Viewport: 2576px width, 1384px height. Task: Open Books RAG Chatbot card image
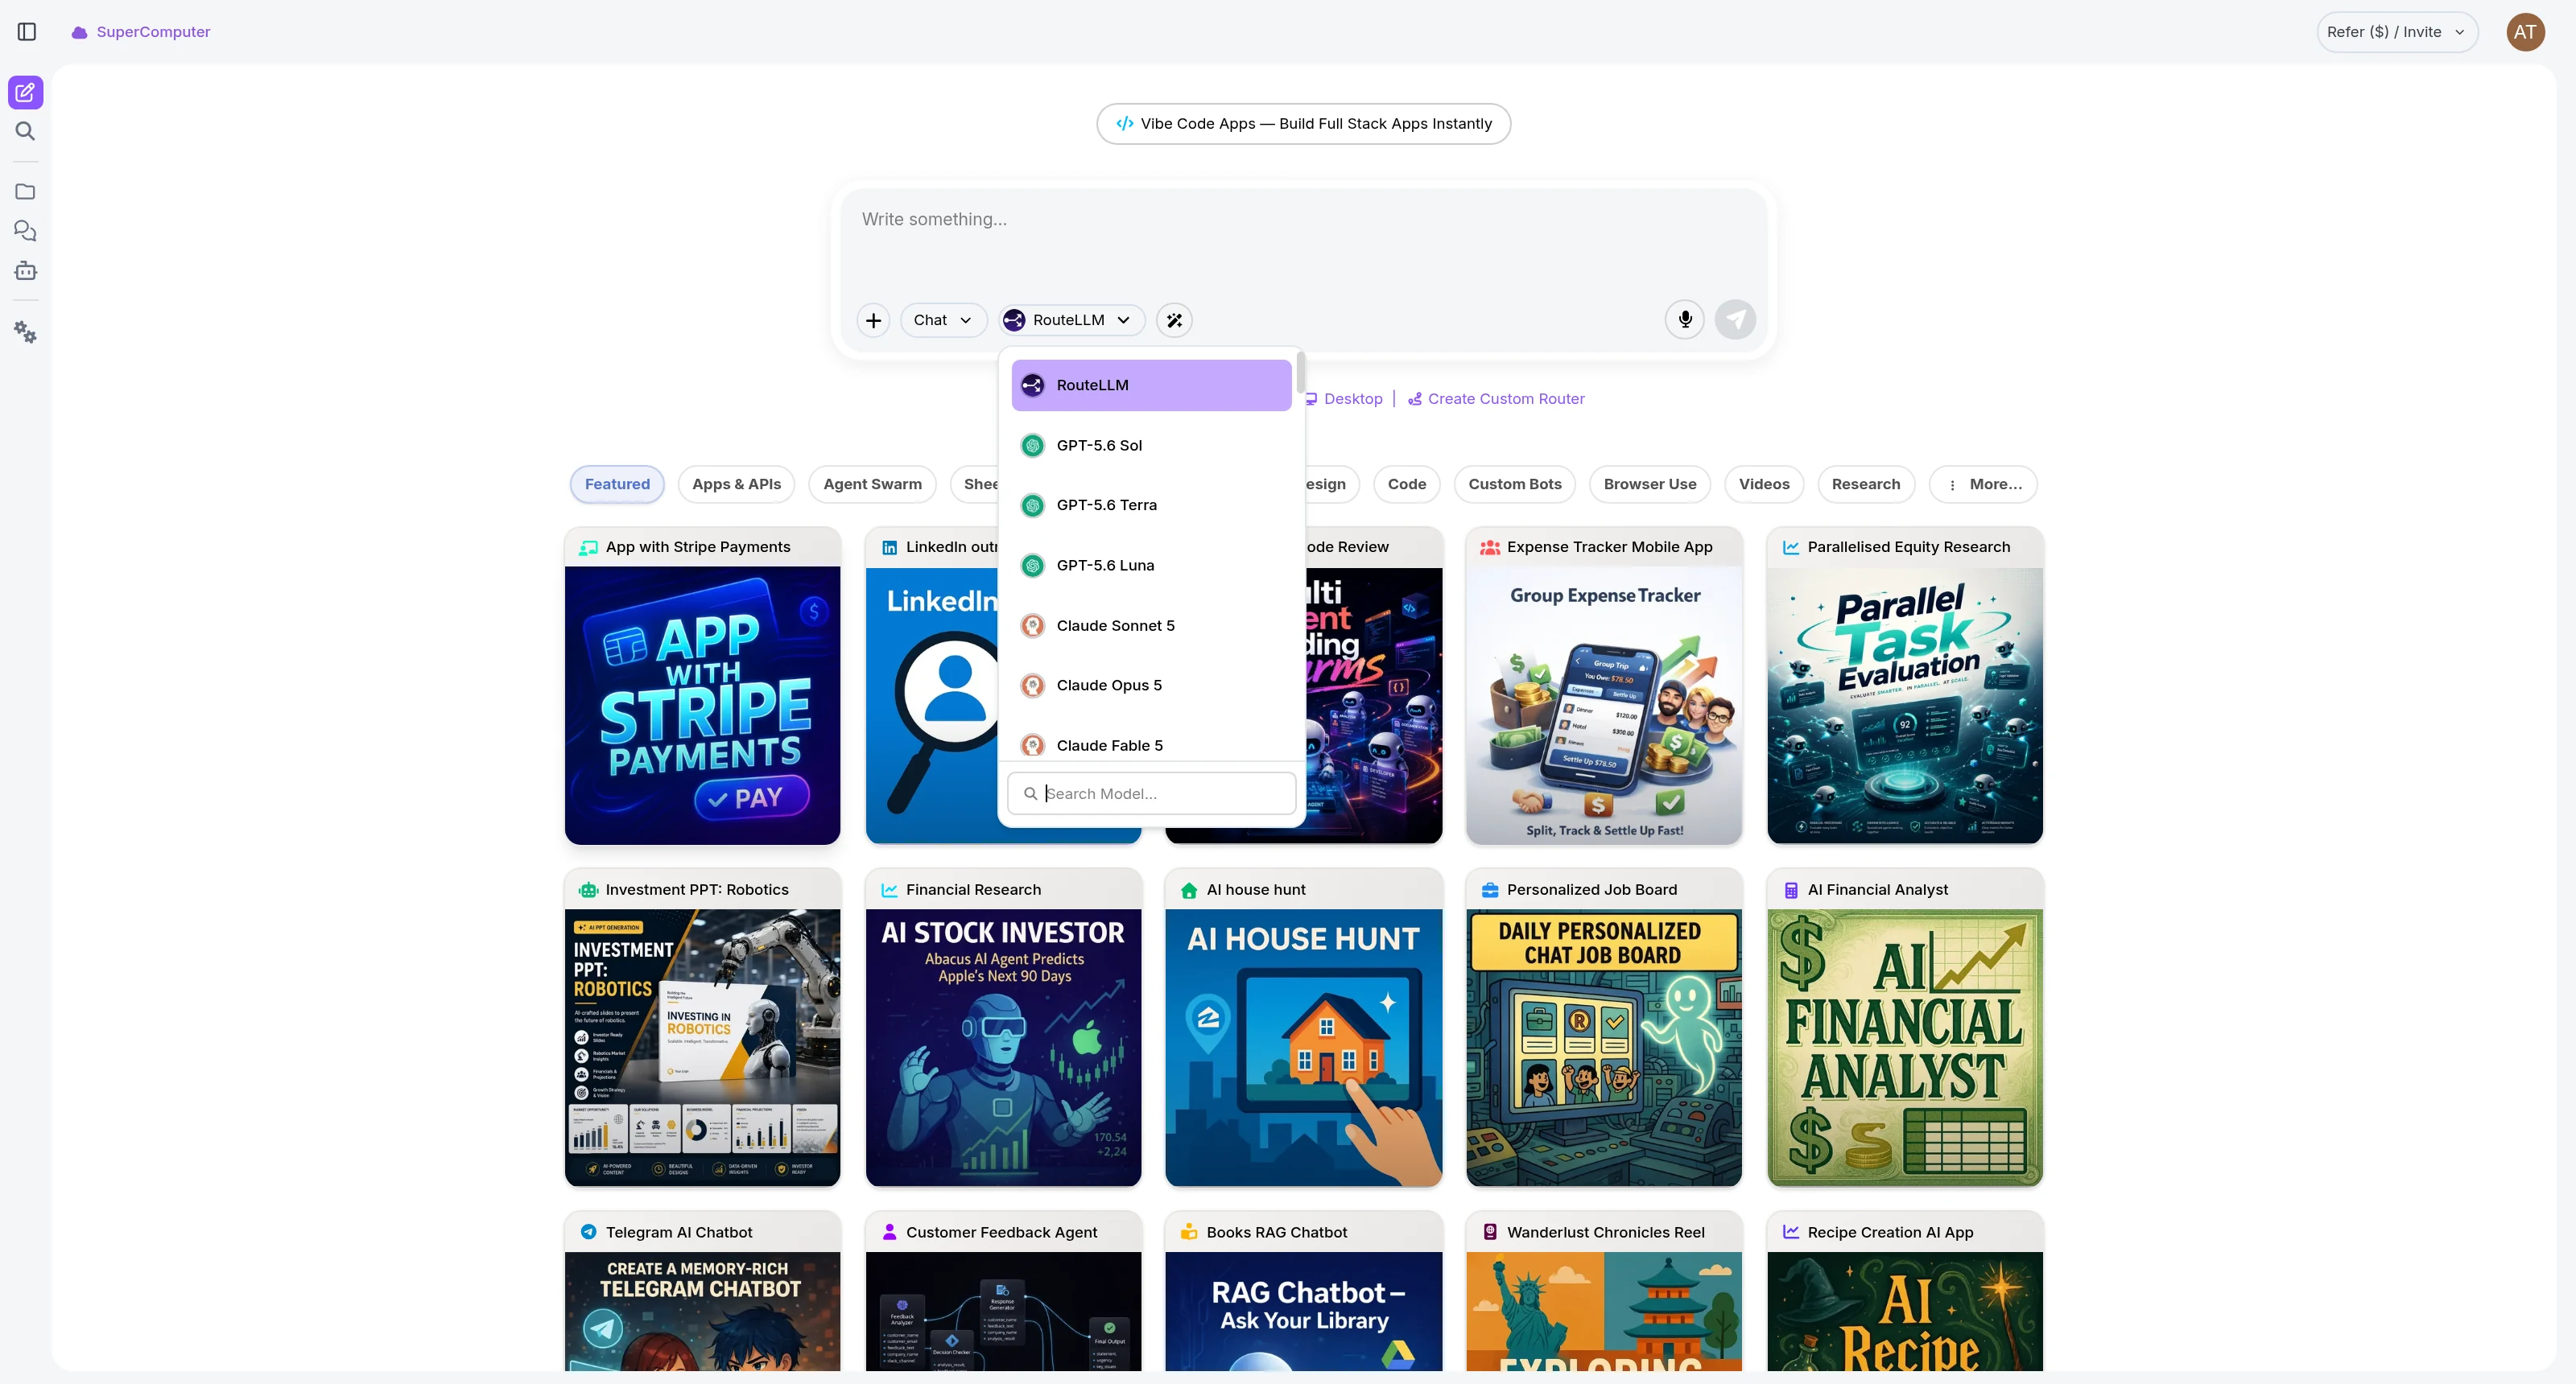pyautogui.click(x=1304, y=1312)
